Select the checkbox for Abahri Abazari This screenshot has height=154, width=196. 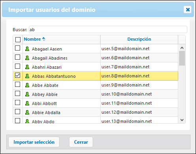click(x=17, y=66)
